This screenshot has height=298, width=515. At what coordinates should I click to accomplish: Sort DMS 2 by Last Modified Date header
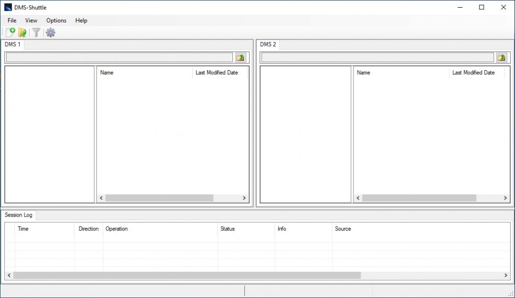point(474,72)
